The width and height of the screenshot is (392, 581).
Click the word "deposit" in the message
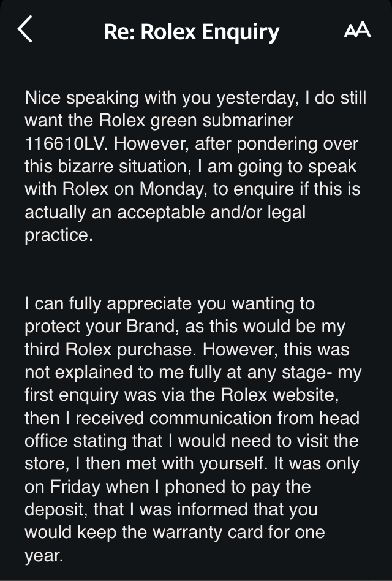[x=51, y=510]
